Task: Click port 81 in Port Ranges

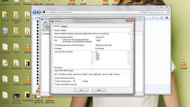Action: coord(96,52)
